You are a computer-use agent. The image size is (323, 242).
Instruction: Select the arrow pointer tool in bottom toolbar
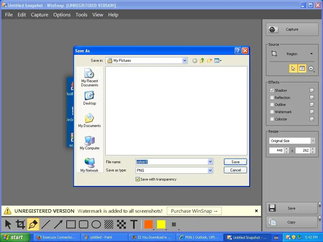(x=8, y=224)
